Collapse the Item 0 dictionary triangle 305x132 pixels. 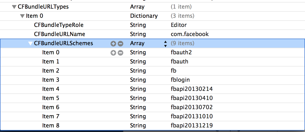pyautogui.click(x=22, y=16)
